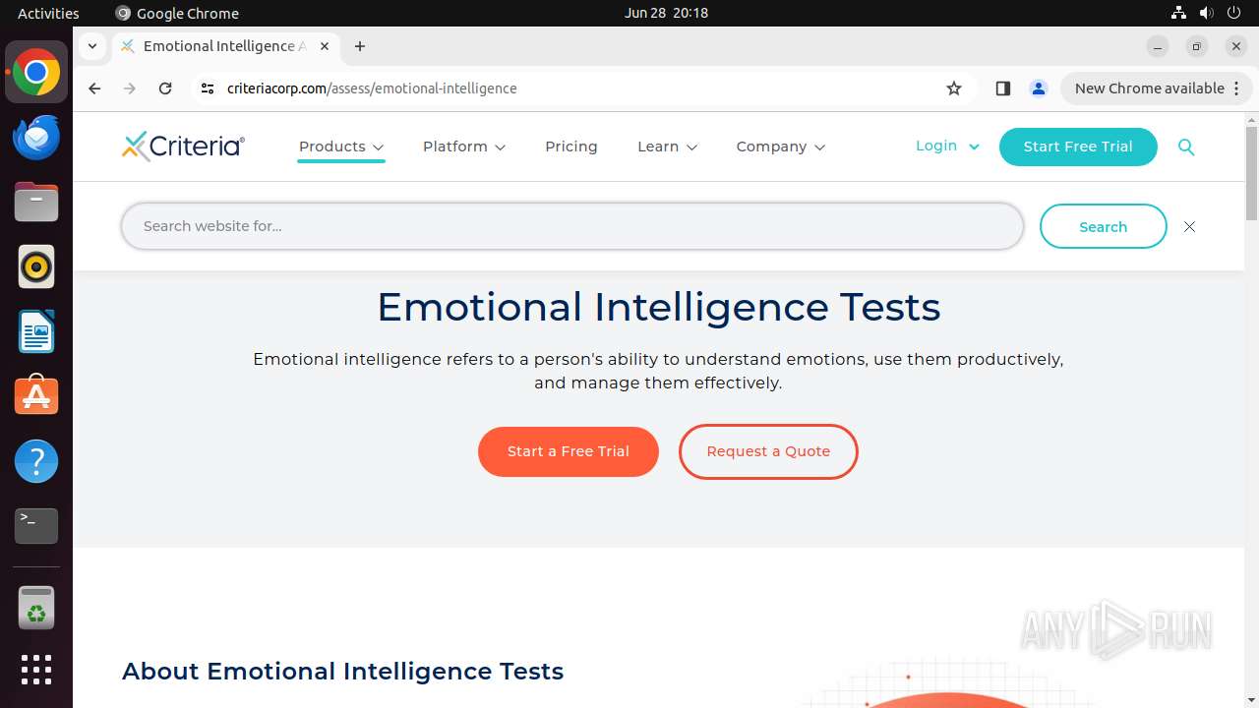The width and height of the screenshot is (1259, 708).
Task: Open new tab with plus button
Action: [360, 46]
